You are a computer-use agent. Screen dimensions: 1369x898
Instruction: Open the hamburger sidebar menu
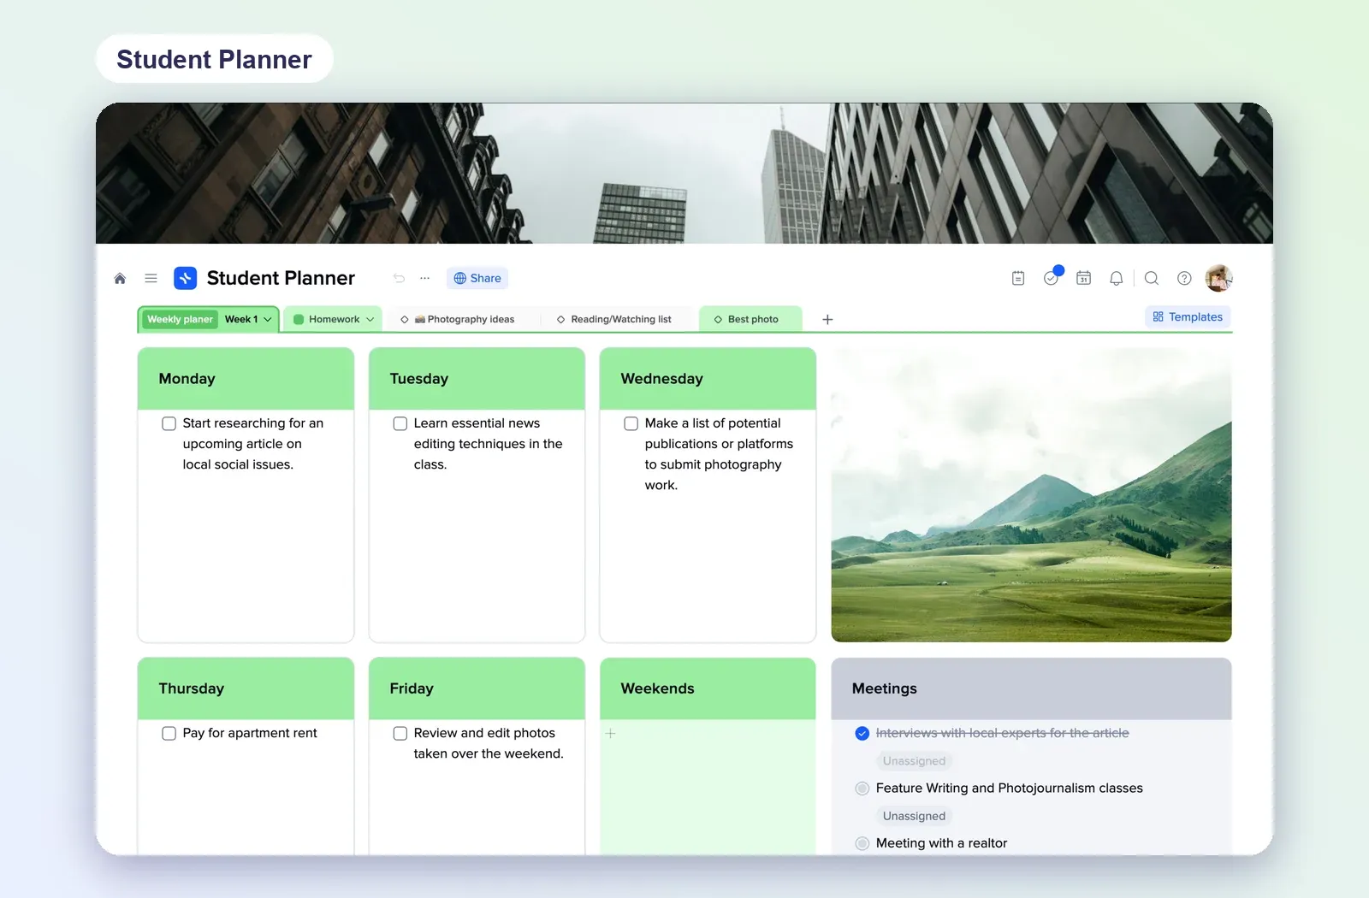[x=151, y=278]
